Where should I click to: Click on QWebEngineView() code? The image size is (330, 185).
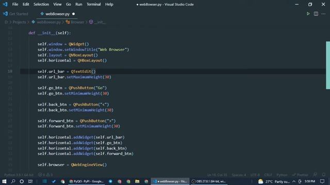click(89, 164)
